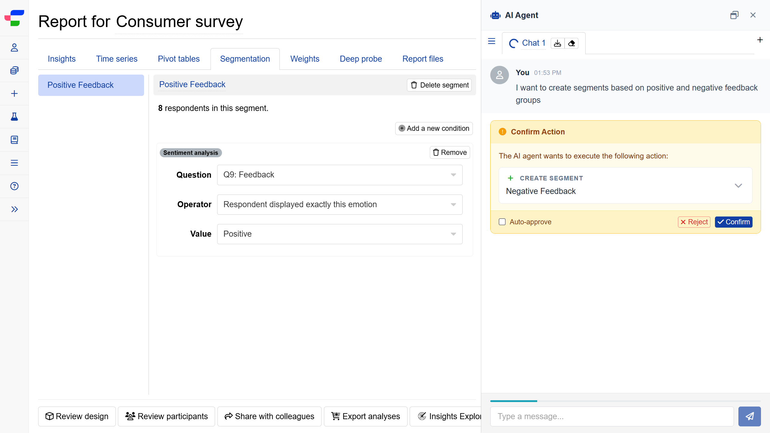
Task: Click the user profile sidebar icon
Action: coord(14,48)
